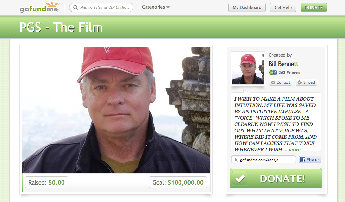Open the Categories dropdown

click(x=156, y=7)
